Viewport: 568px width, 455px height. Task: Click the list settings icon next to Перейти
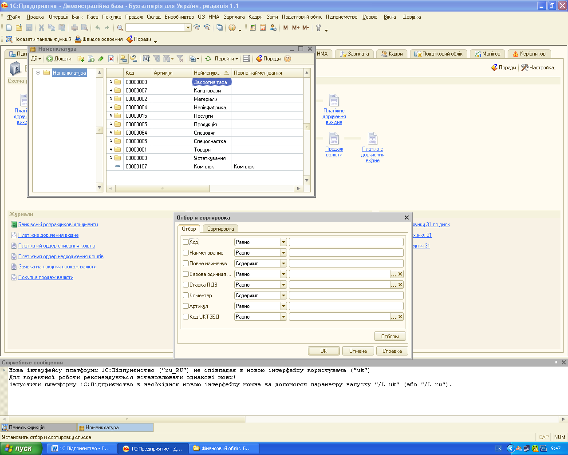pyautogui.click(x=247, y=59)
